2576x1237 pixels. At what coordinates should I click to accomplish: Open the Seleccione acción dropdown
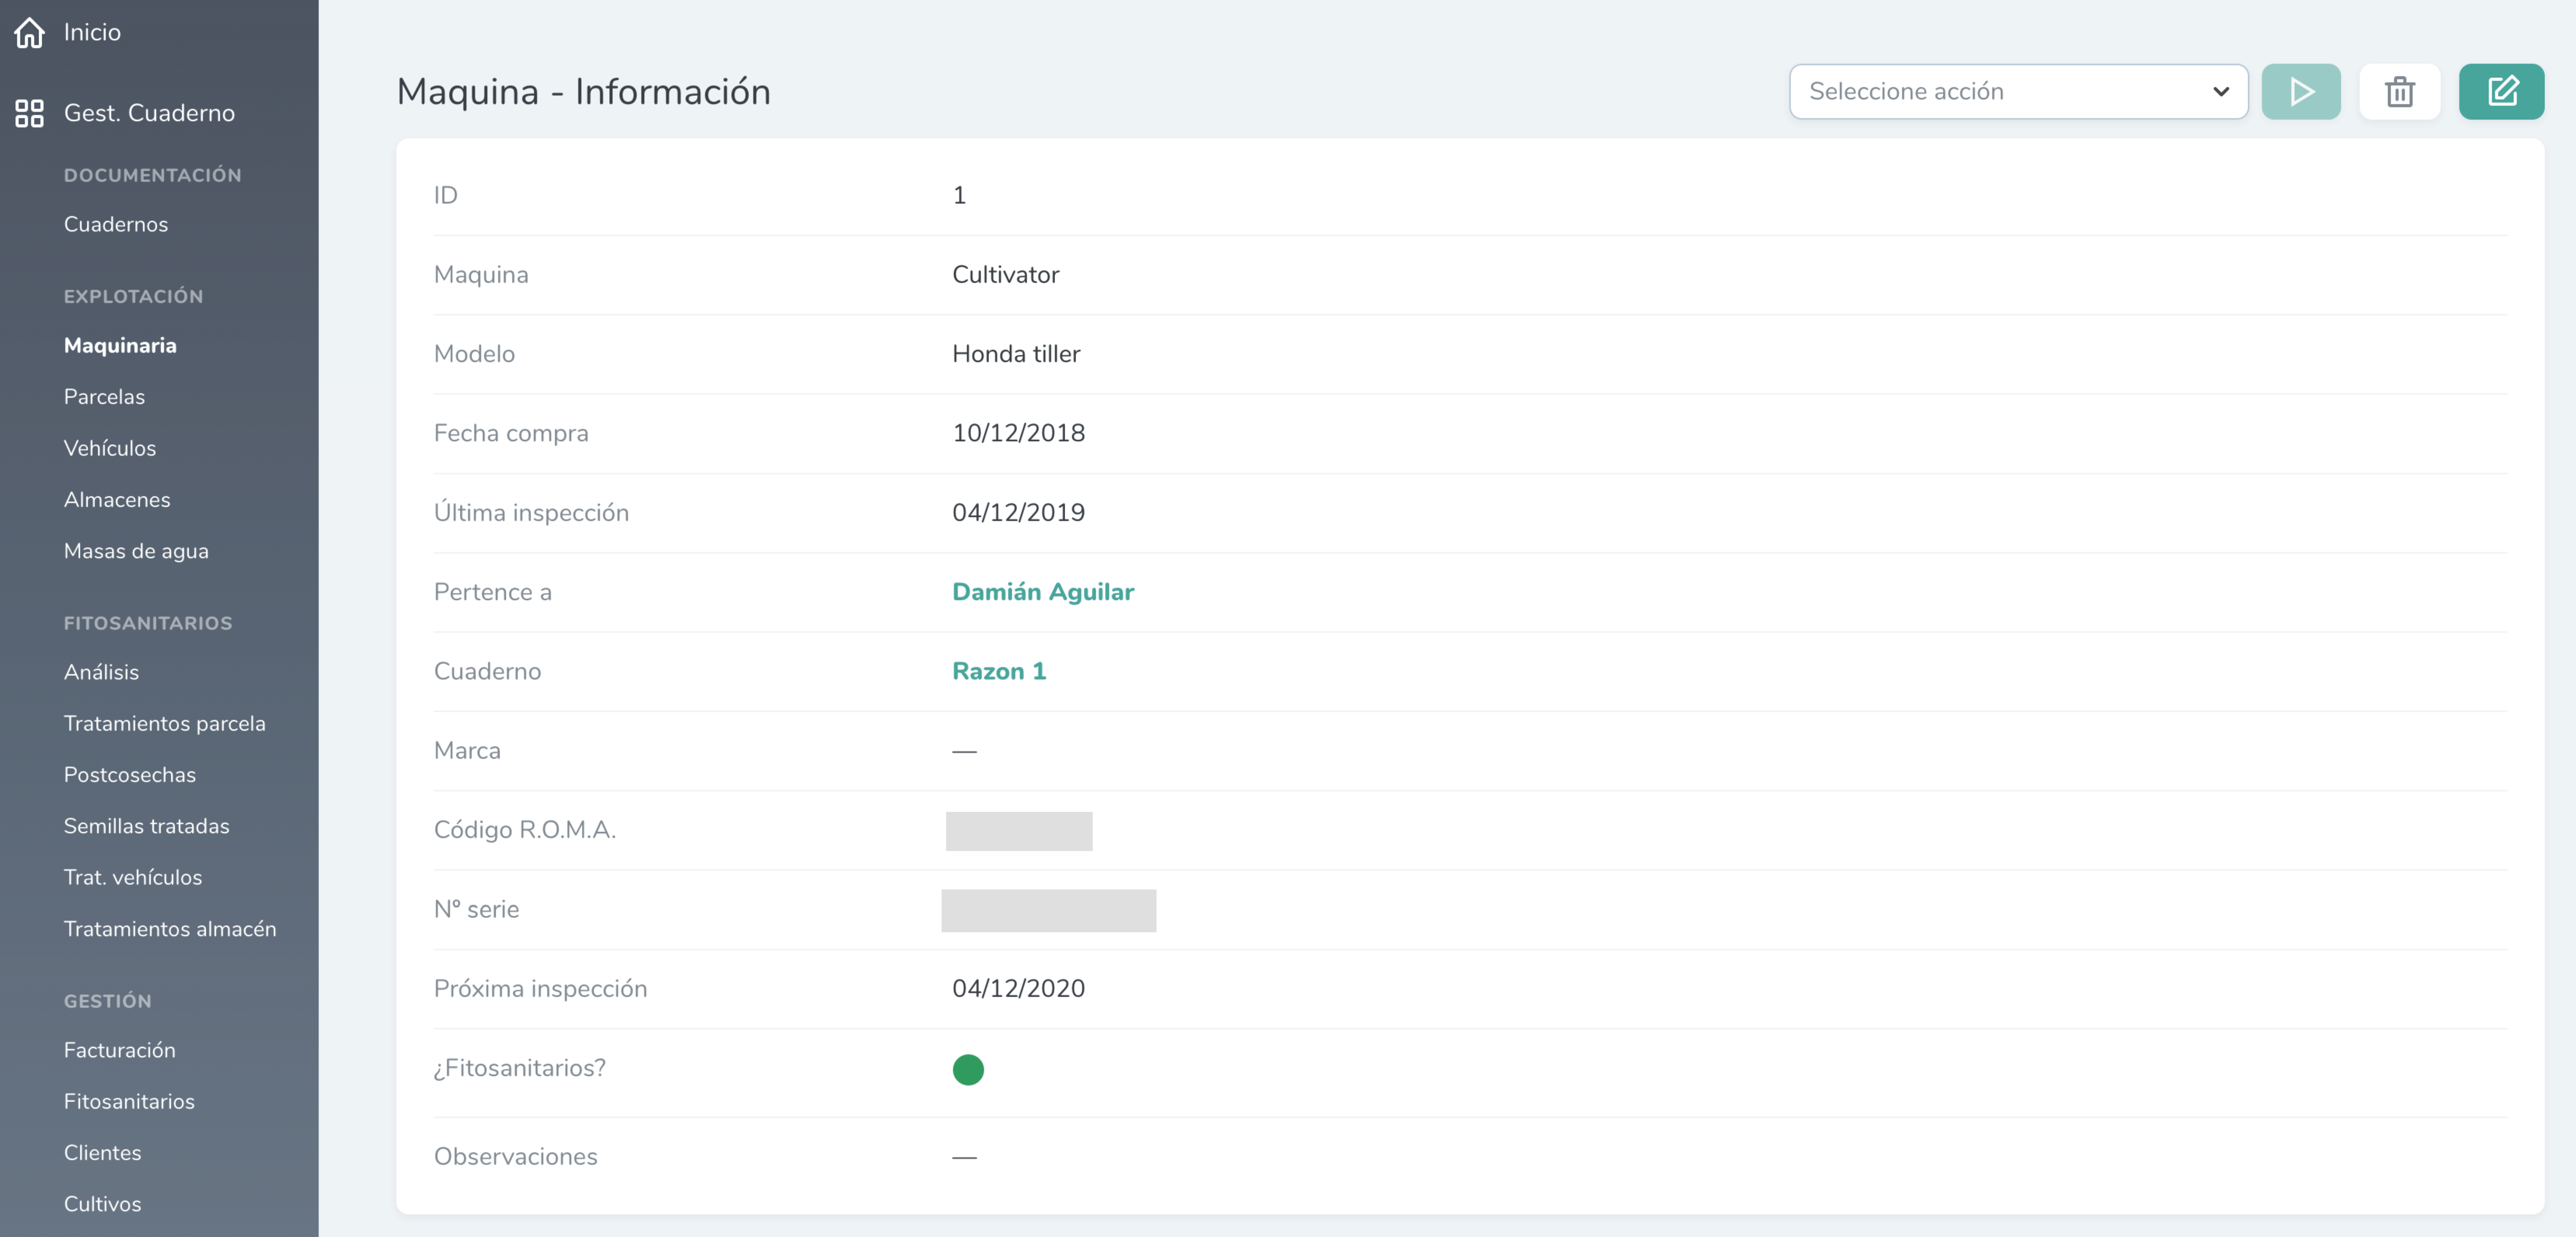(x=2017, y=92)
